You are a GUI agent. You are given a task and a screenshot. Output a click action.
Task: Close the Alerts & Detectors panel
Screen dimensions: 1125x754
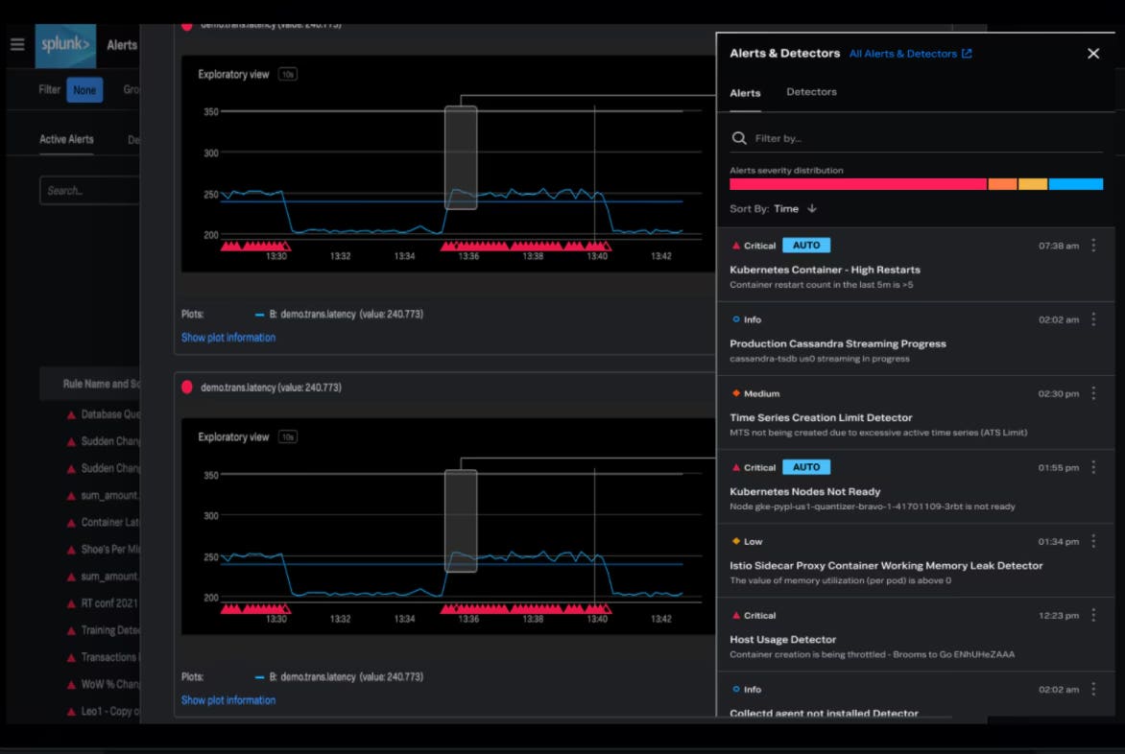click(1093, 54)
